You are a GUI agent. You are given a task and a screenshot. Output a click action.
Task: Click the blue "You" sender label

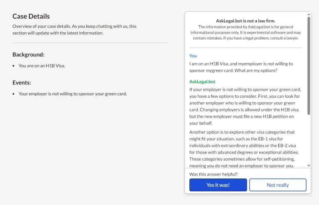[x=193, y=55]
